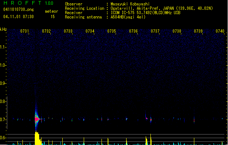This screenshot has width=228, height=145.
Task: Click the 'meteor' label
Action: pos(51,11)
